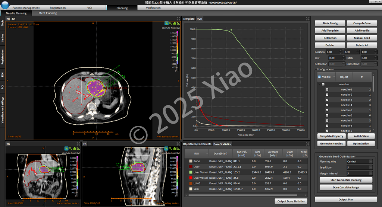
Task: Click the Skin ROI row label
Action: point(196,189)
